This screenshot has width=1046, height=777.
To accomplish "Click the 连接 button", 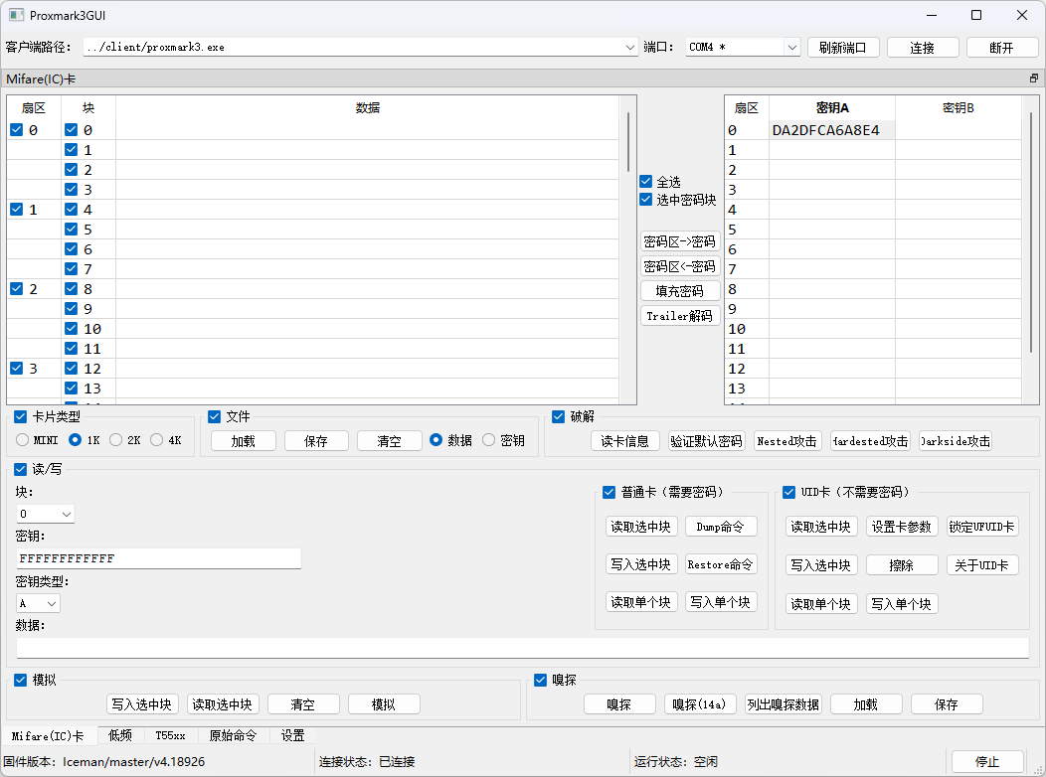I will pos(923,48).
